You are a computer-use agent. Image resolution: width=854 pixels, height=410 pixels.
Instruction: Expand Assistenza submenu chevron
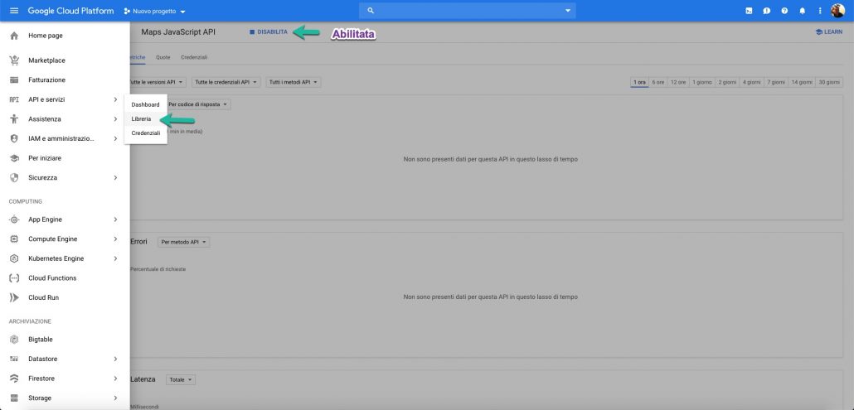click(x=115, y=119)
